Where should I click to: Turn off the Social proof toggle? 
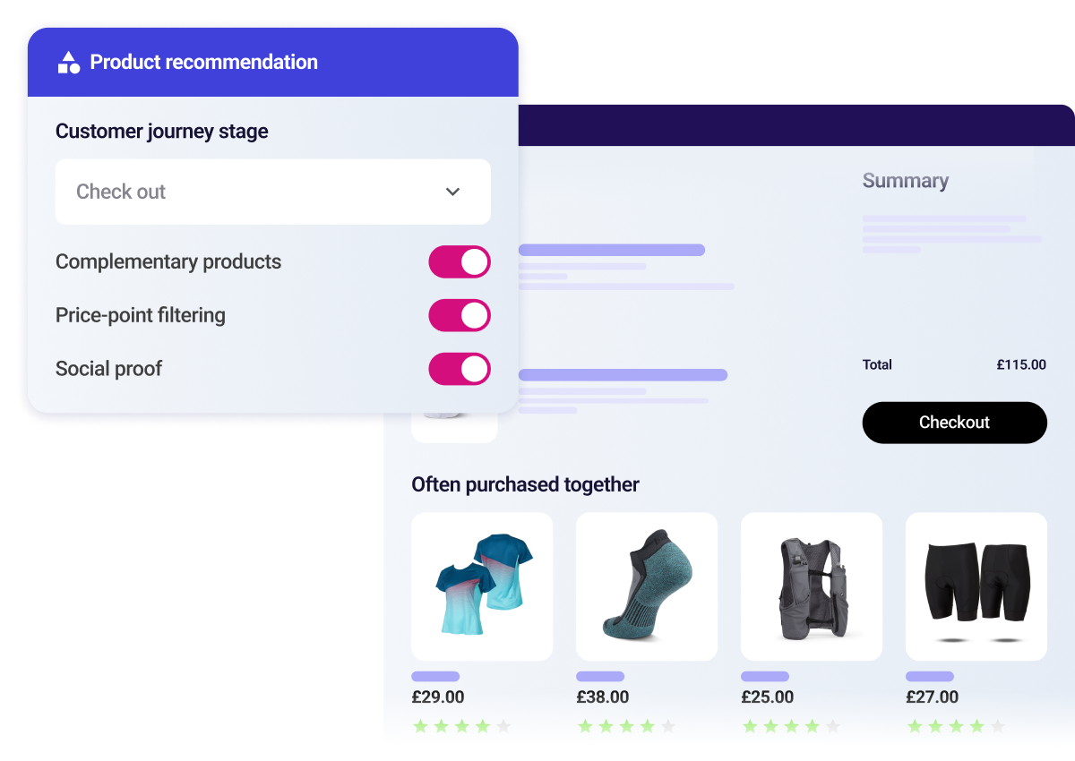click(460, 369)
